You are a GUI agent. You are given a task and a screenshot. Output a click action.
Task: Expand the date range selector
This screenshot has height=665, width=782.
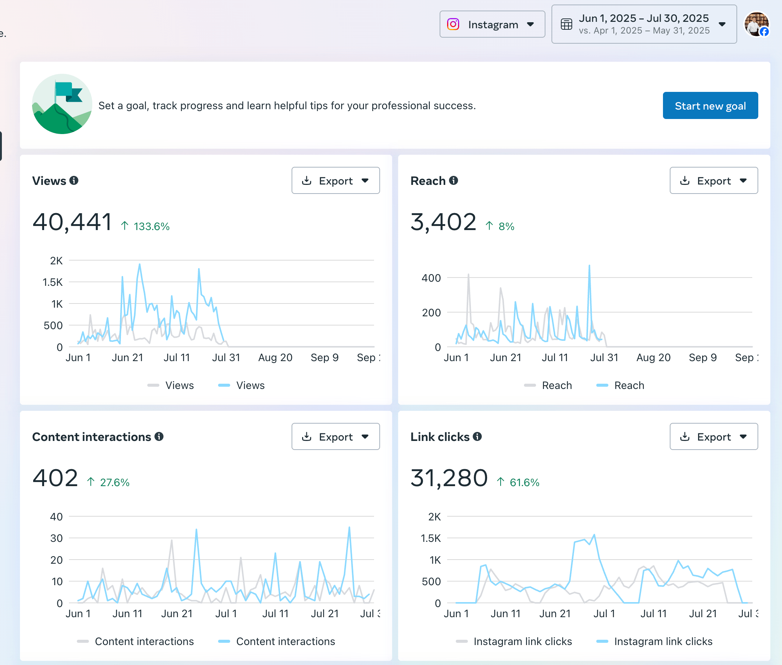point(644,24)
